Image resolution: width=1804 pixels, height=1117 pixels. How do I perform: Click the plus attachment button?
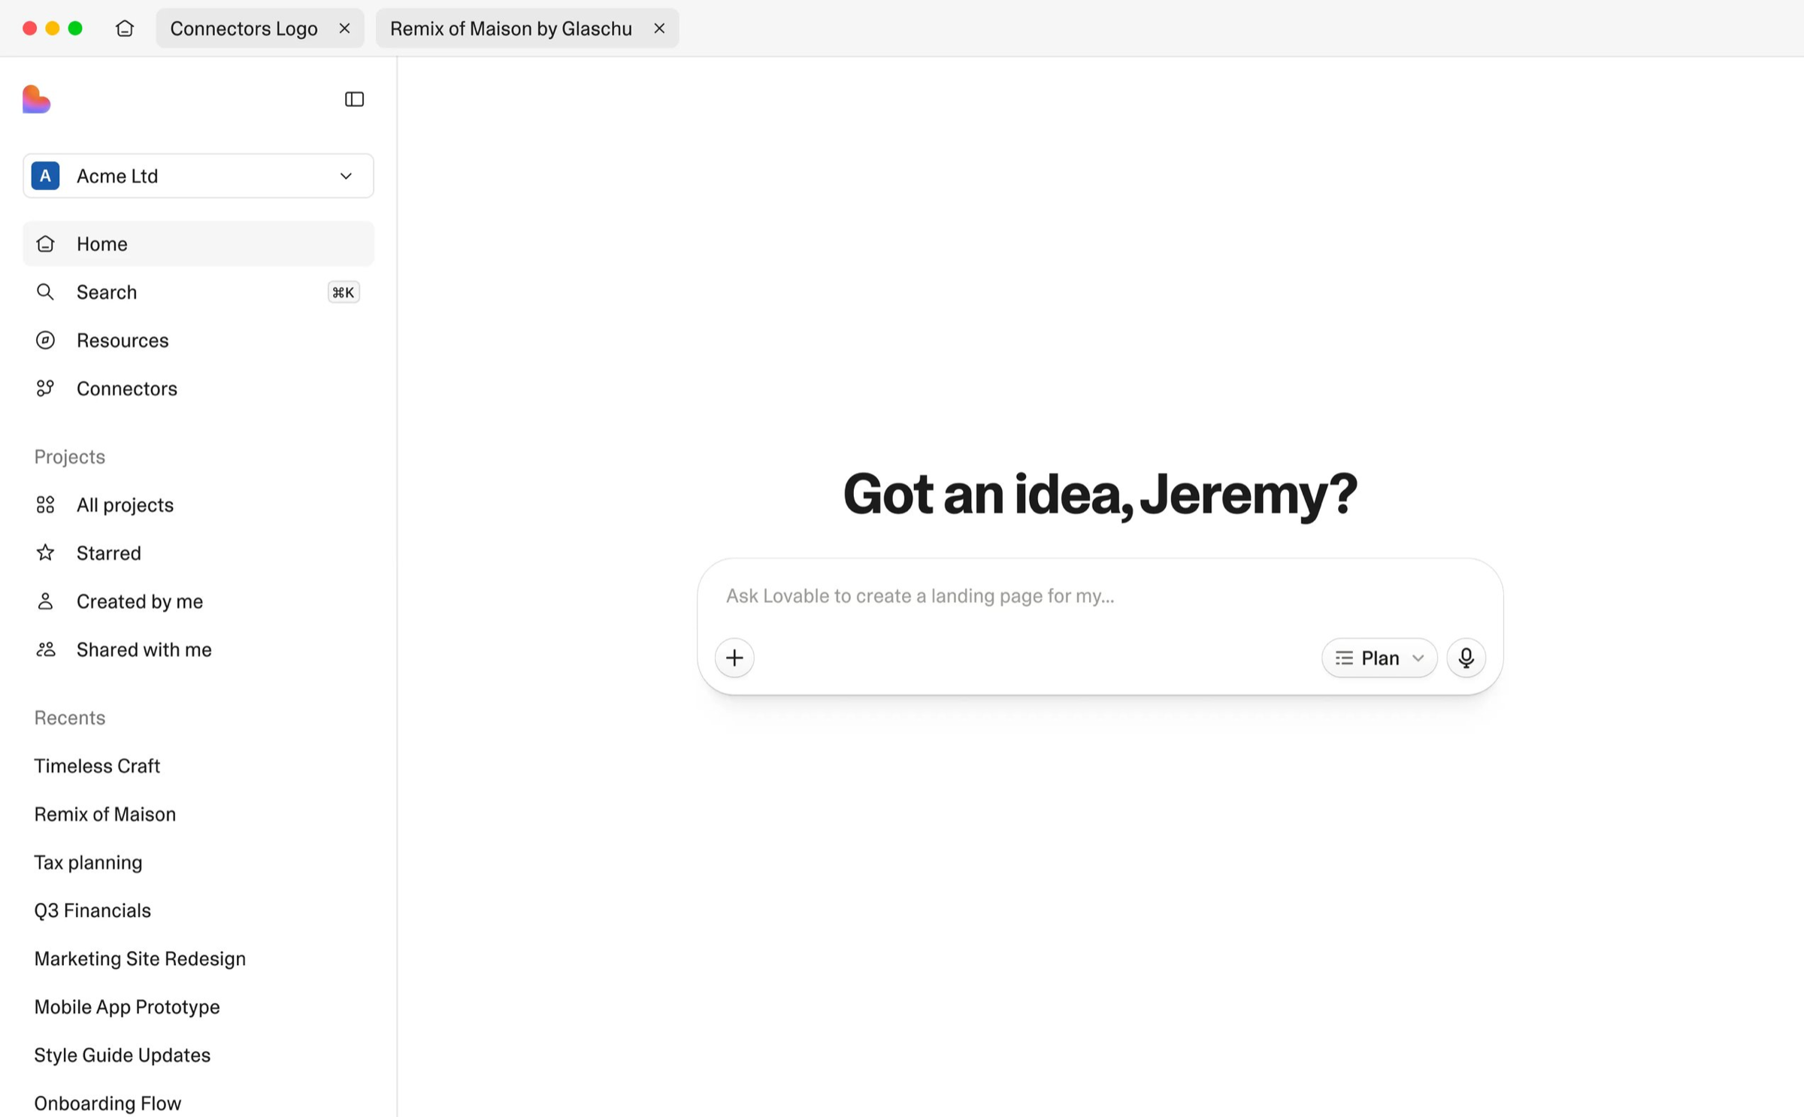click(734, 658)
